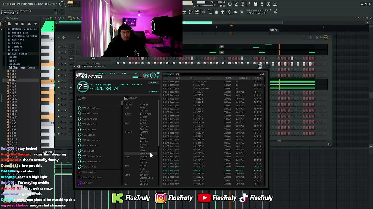
Task: Open the FILE menu
Action: click(x=3, y=4)
